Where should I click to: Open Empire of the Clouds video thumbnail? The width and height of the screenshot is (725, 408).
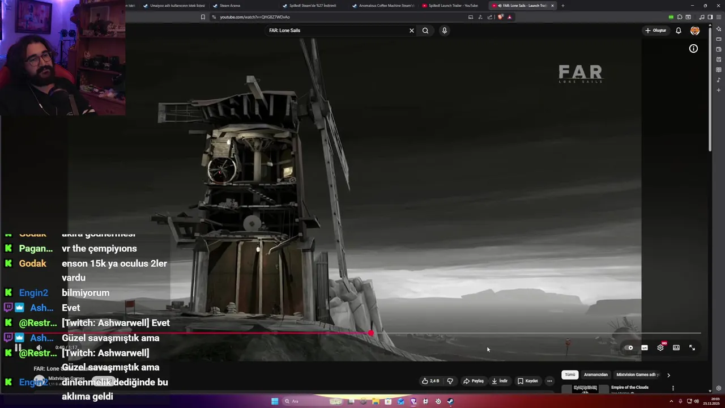(x=585, y=389)
